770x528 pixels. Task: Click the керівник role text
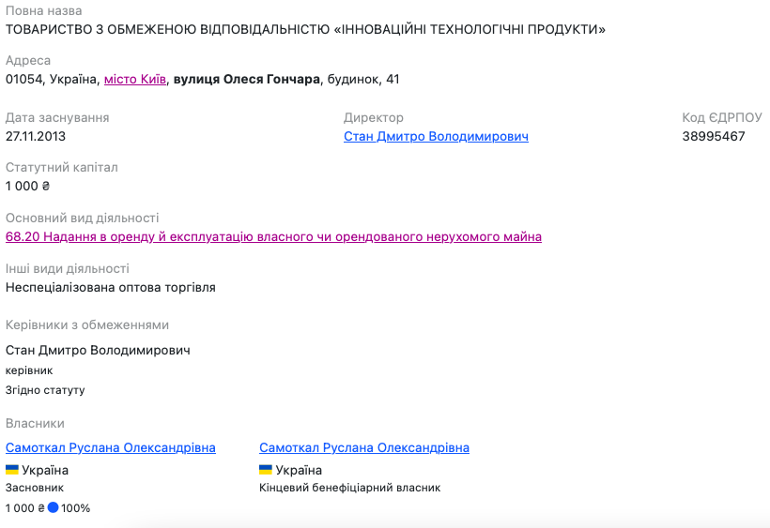point(29,370)
